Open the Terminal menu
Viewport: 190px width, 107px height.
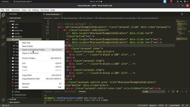tap(45, 10)
